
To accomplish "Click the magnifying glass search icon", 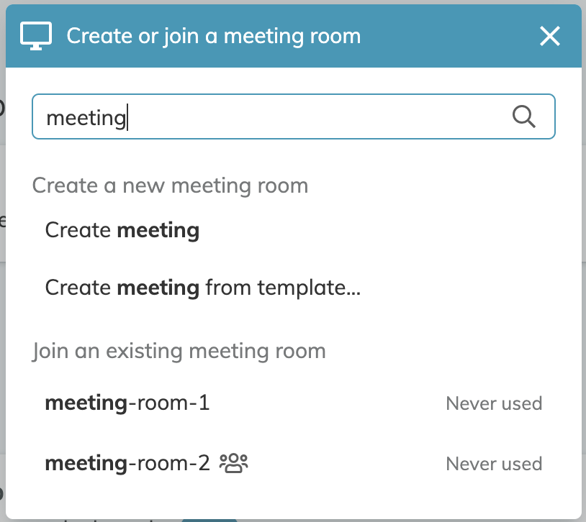I will click(x=523, y=117).
